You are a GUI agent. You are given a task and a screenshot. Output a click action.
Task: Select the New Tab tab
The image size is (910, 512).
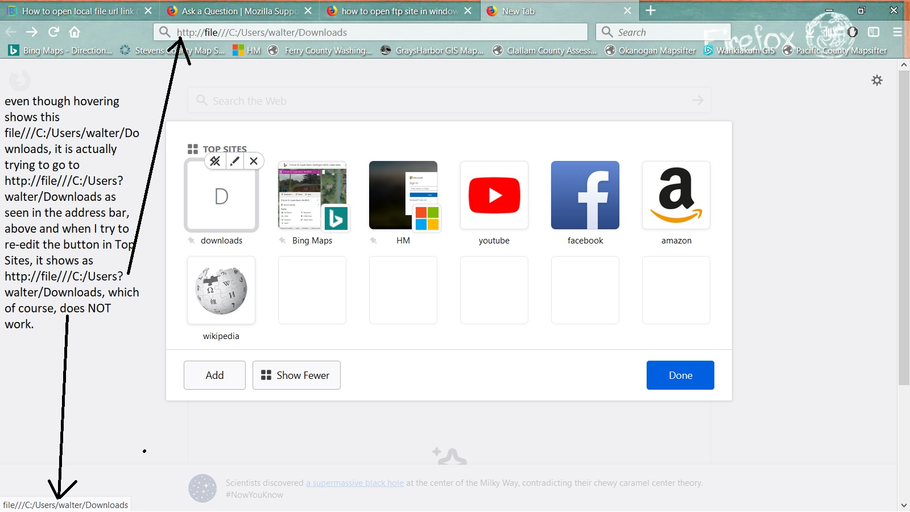(559, 11)
